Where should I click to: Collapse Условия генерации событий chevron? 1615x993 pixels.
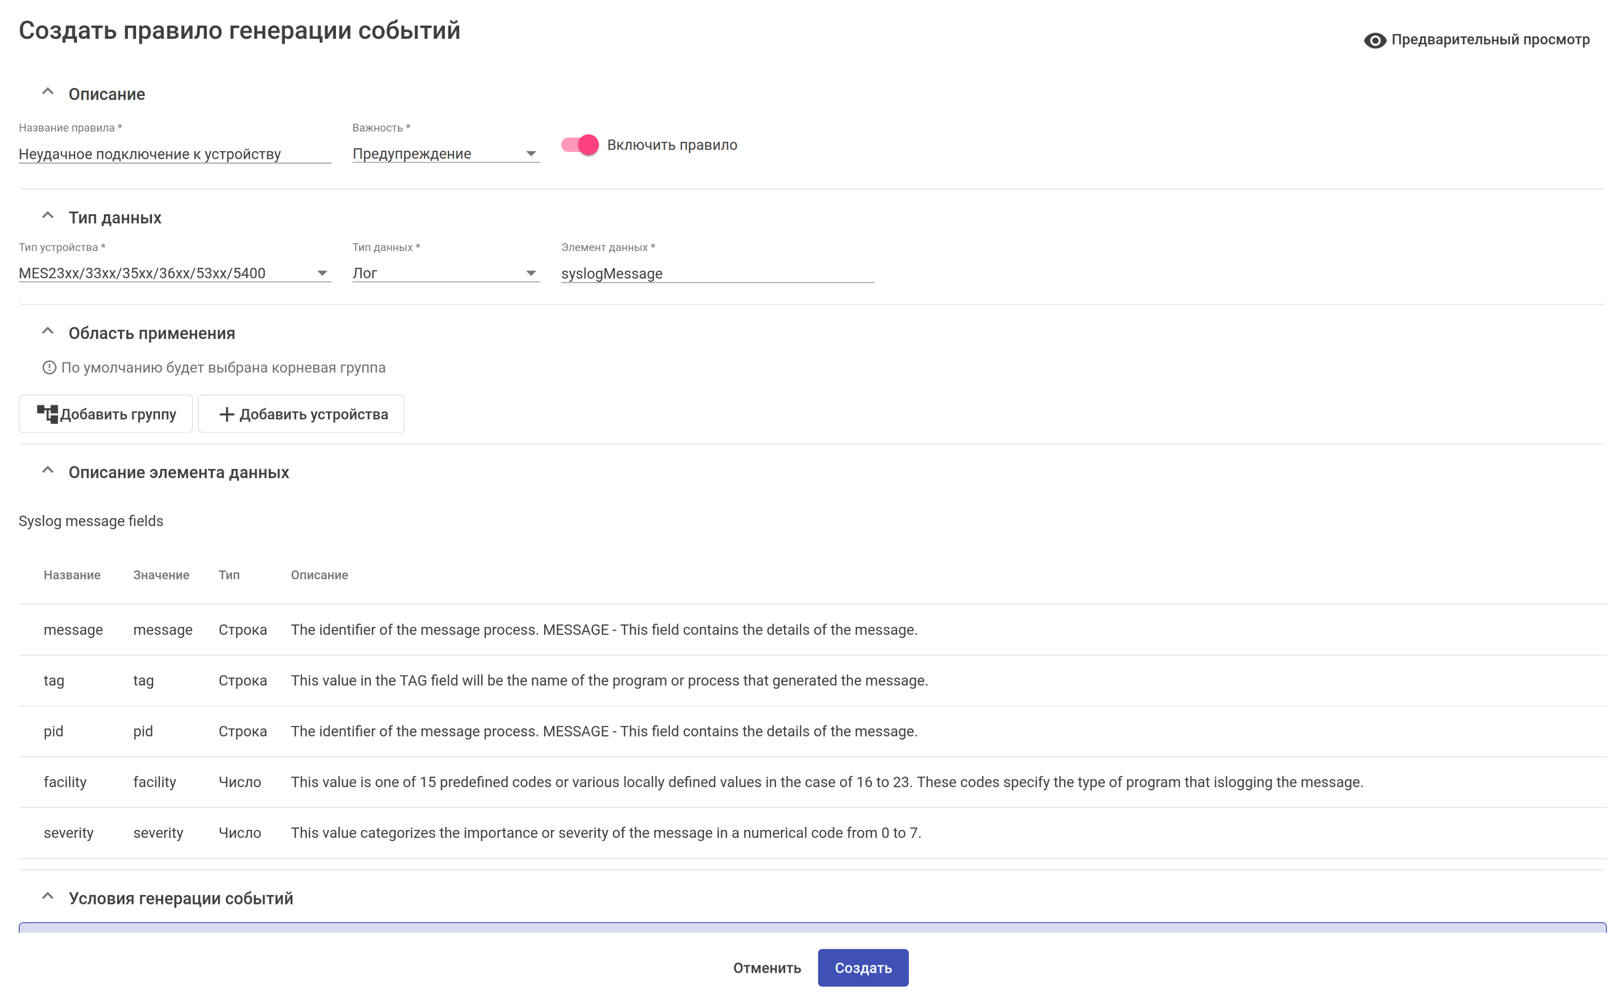(47, 897)
